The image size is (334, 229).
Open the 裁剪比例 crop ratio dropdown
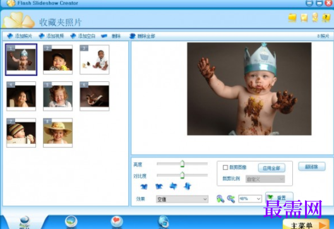[265, 179]
